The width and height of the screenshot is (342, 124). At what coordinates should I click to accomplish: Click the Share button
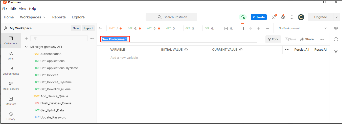[307, 39]
